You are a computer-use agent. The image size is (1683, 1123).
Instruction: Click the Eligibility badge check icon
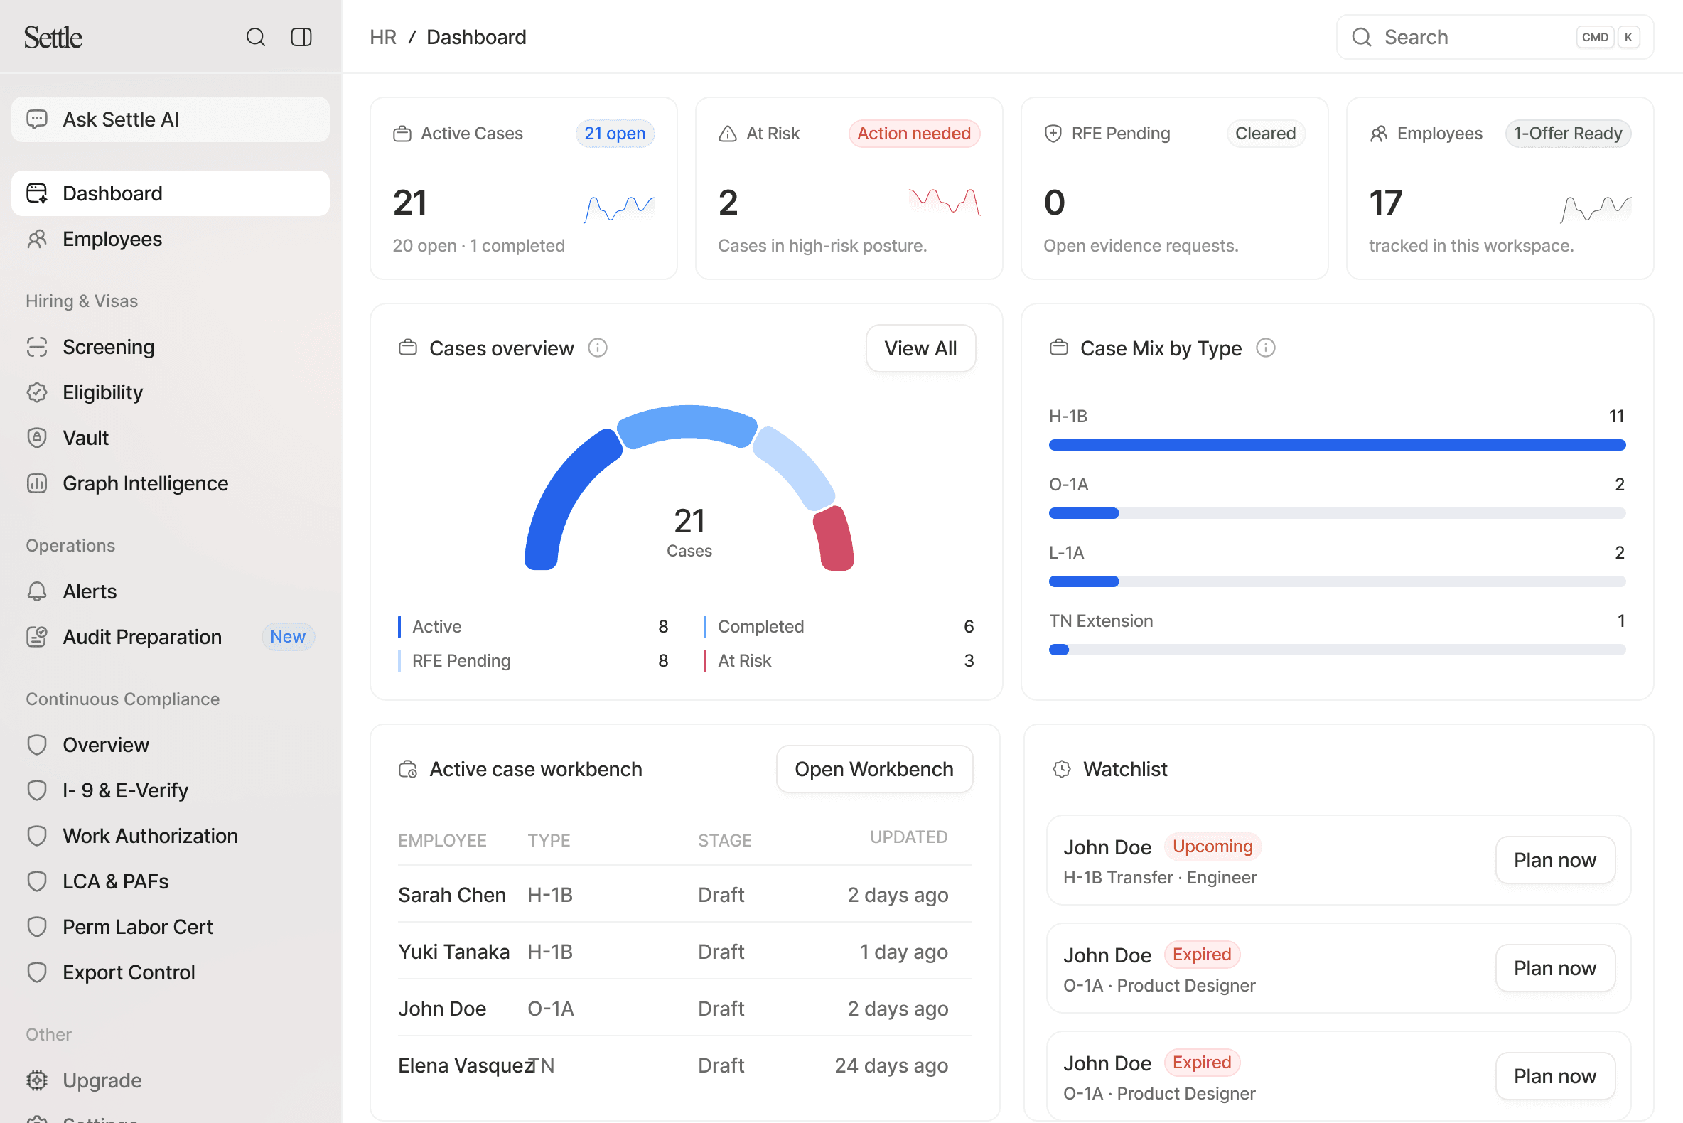pyautogui.click(x=36, y=392)
